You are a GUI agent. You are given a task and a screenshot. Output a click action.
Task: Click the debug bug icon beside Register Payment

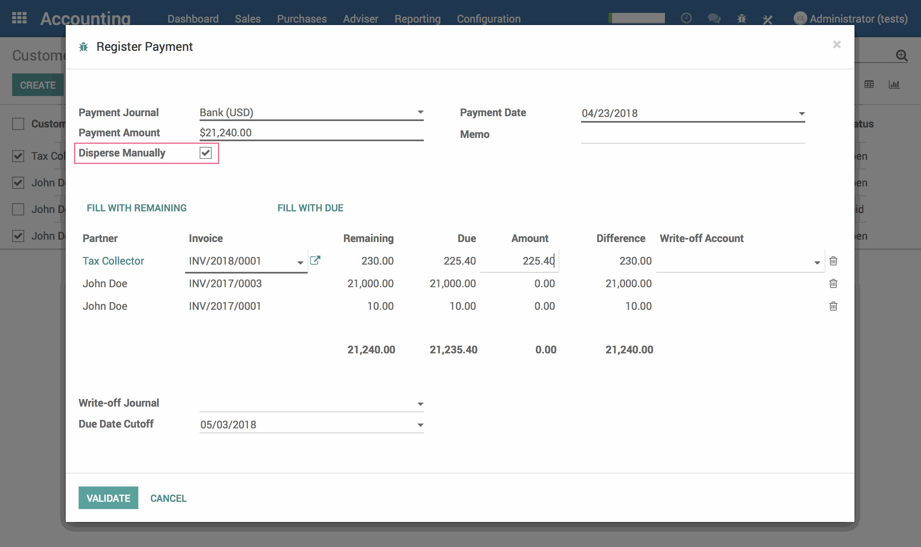click(x=83, y=47)
